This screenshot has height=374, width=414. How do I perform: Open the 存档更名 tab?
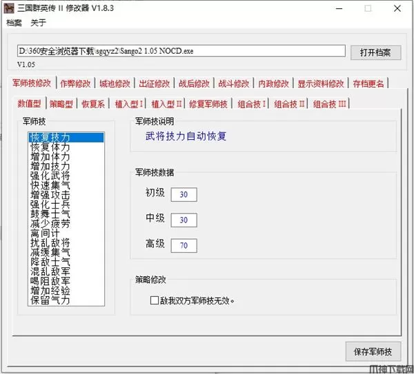click(368, 83)
